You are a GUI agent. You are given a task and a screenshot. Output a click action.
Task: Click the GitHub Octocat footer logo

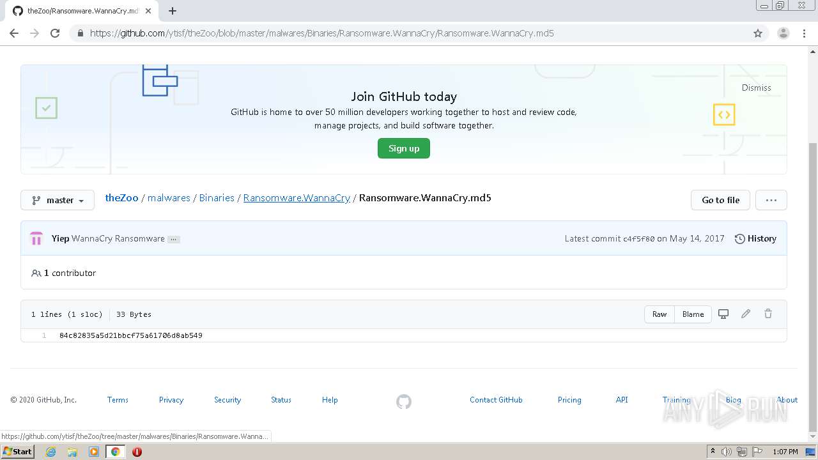coord(404,402)
